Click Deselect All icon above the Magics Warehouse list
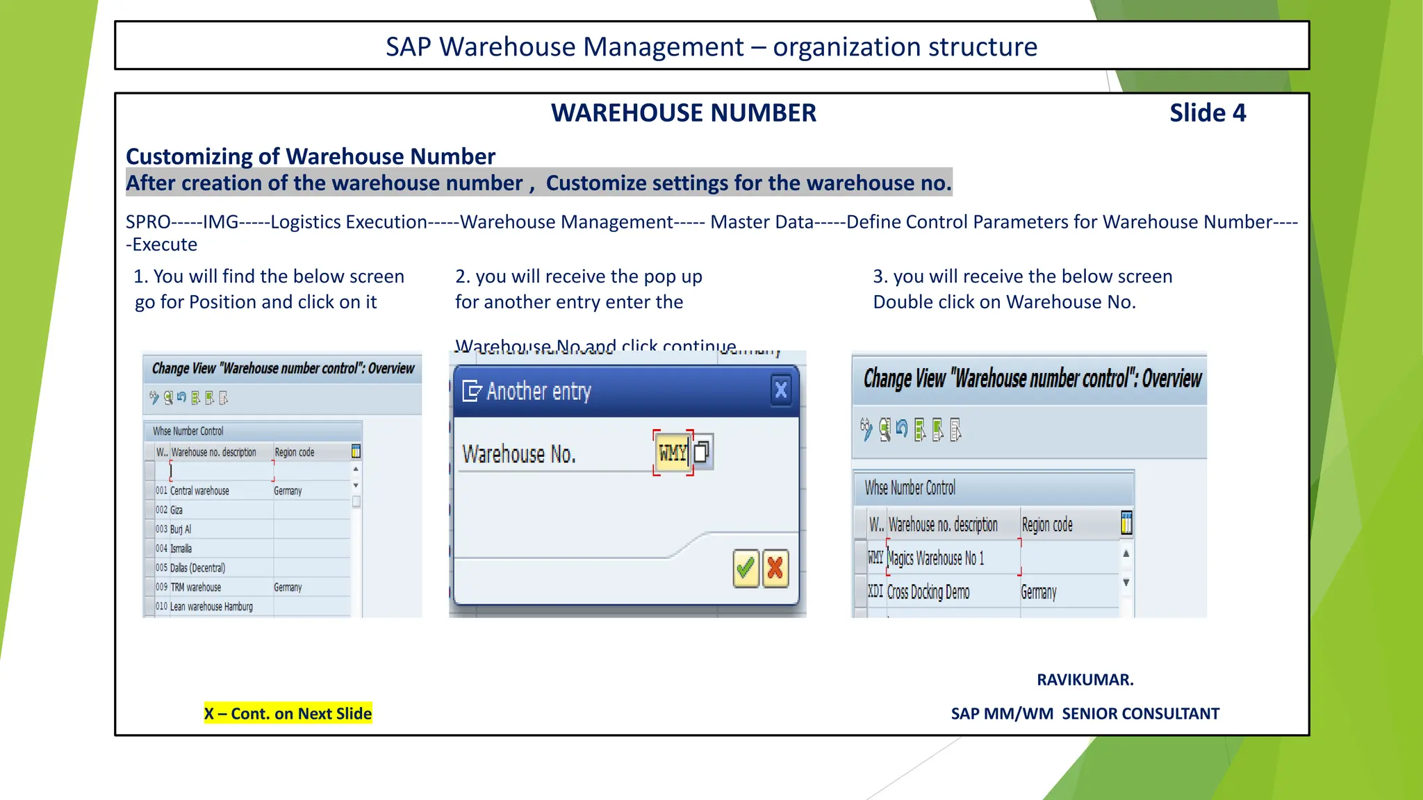 pos(956,430)
